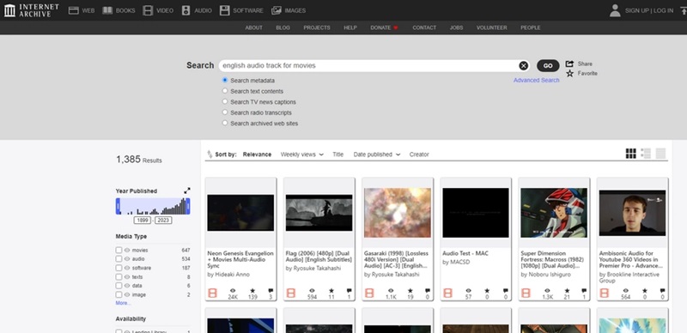The width and height of the screenshot is (687, 333).
Task: Open the Web section icon
Action: (74, 10)
